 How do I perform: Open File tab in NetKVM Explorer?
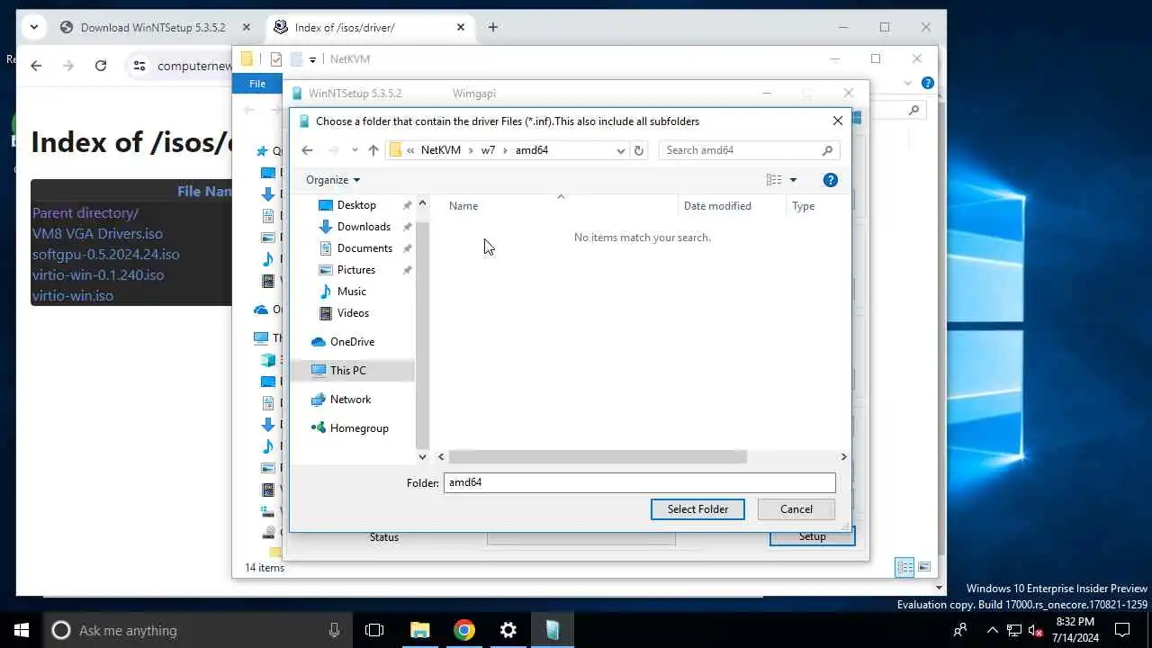pyautogui.click(x=257, y=84)
